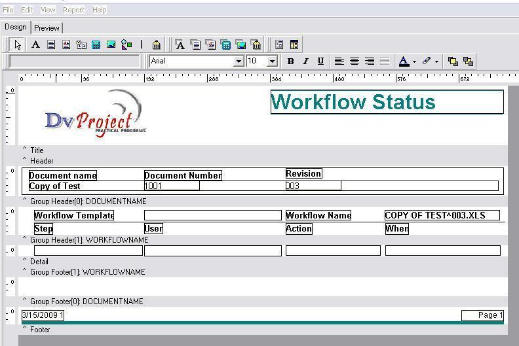Choose the DBMemo data tool

click(x=195, y=44)
